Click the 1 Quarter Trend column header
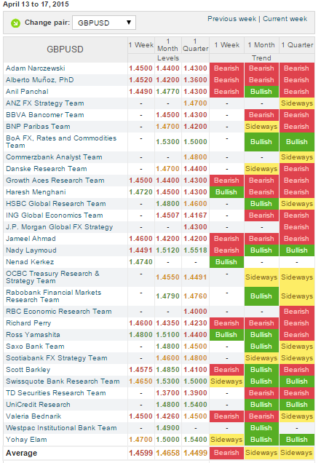321x463 pixels. pos(297,45)
